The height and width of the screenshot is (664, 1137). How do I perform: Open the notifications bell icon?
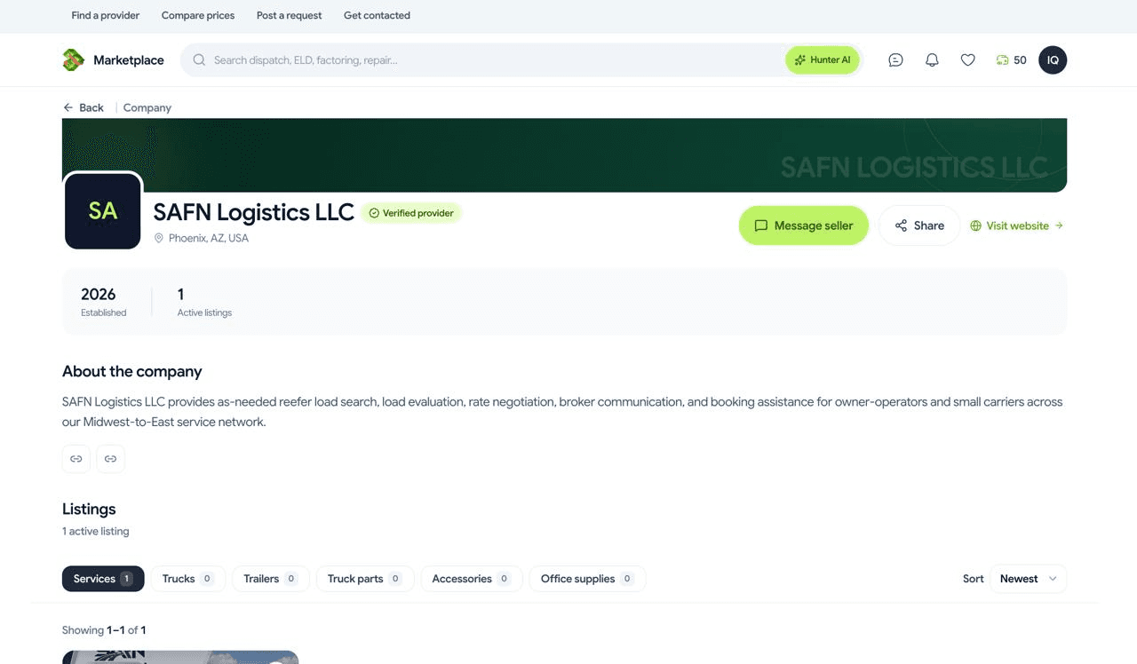point(932,59)
